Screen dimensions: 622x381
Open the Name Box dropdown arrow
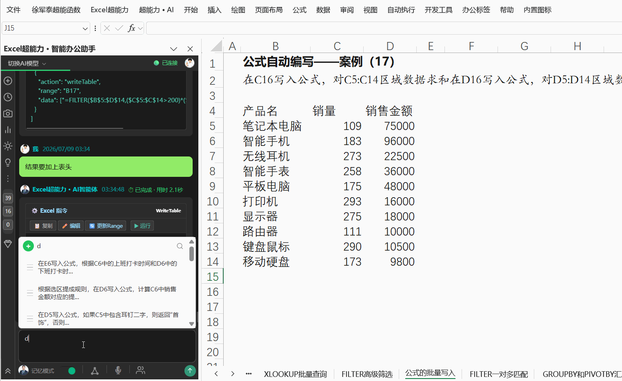[85, 28]
